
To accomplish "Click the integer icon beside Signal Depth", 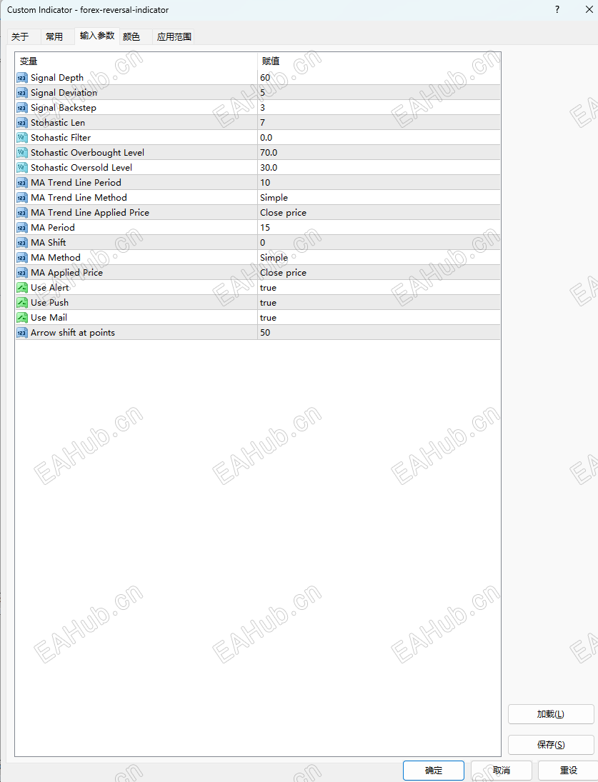I will coord(22,78).
